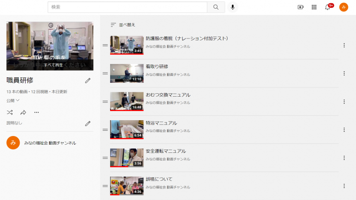The height and width of the screenshot is (200, 356).
Task: Open playlist more options three dots
Action: (37, 112)
